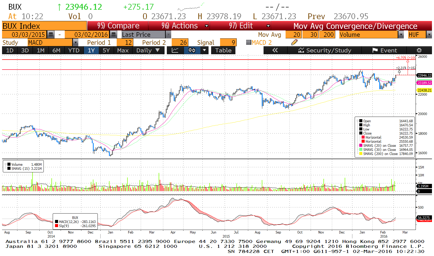Viewport: 434px width, 256px height.
Task: Click the green SMAVG (30) legend swatch
Action: [361, 150]
